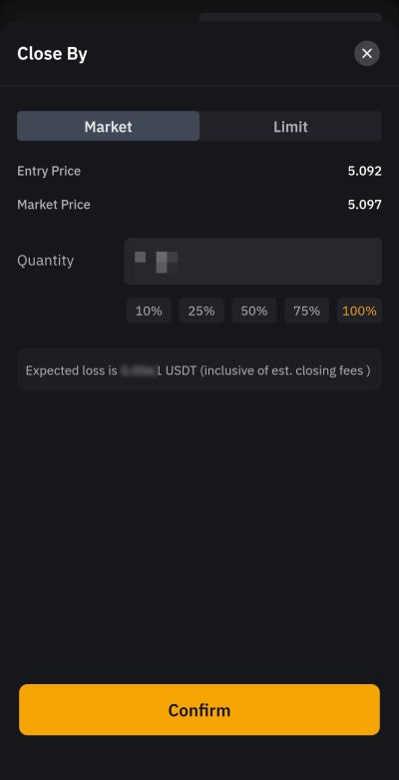Dismiss the Close By dialog with the X icon

tap(367, 53)
